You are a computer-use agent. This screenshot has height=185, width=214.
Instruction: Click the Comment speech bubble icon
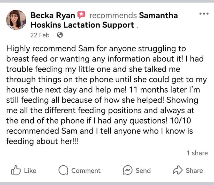click(63, 170)
